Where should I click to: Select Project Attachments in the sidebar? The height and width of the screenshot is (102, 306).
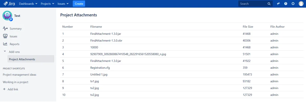pyautogui.click(x=31, y=59)
